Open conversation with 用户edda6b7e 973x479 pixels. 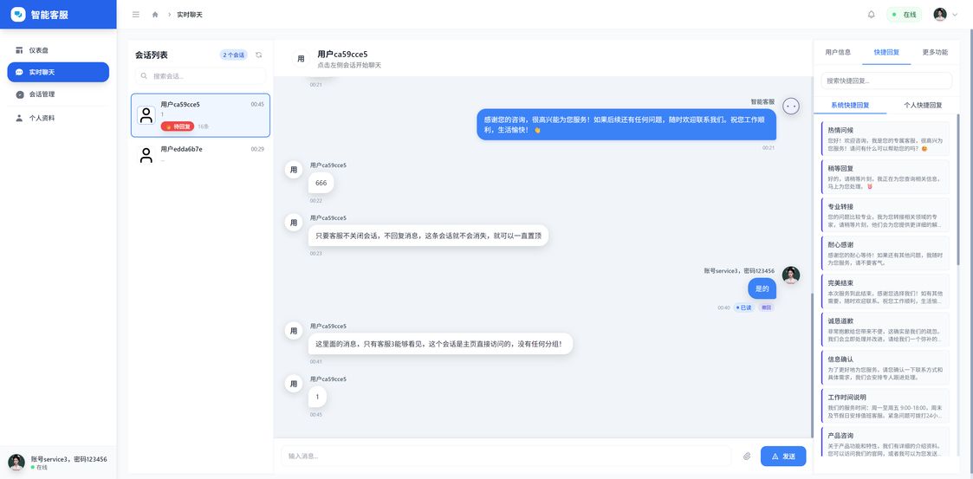point(200,154)
